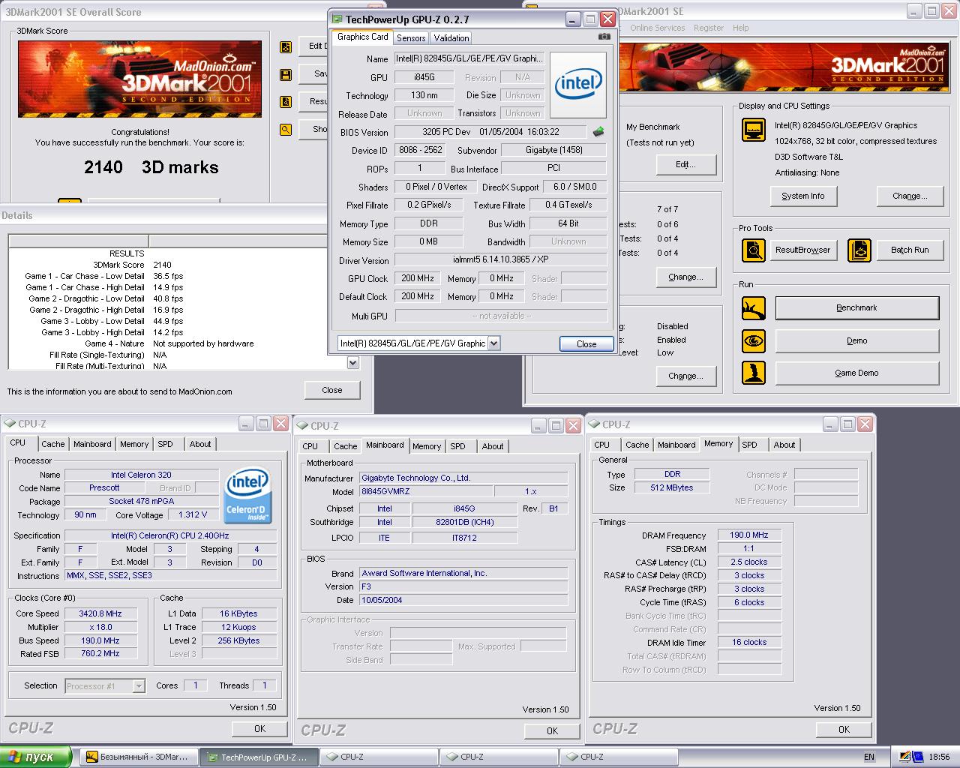Click the Intel Celeron D logo in CPU-Z

tap(249, 496)
